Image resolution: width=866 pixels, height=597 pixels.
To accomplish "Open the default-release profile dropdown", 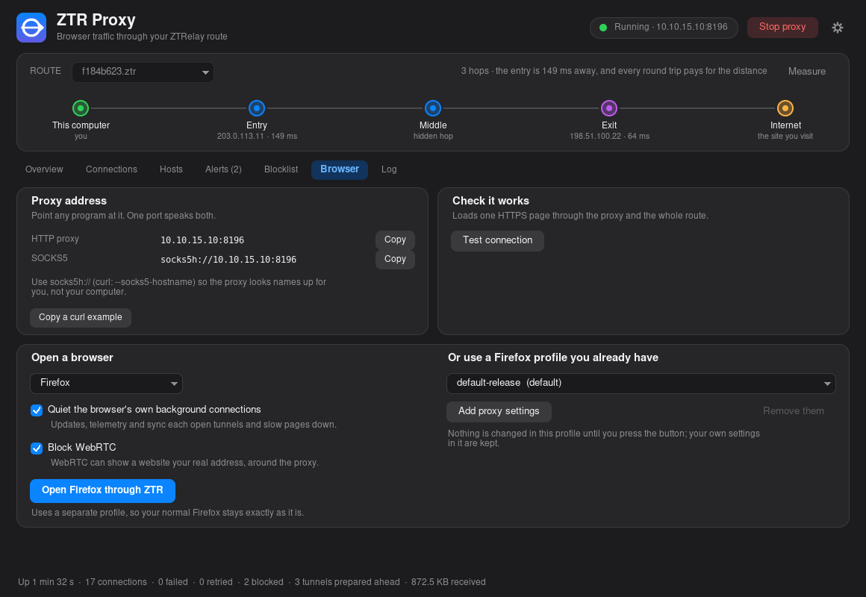I will (x=641, y=384).
